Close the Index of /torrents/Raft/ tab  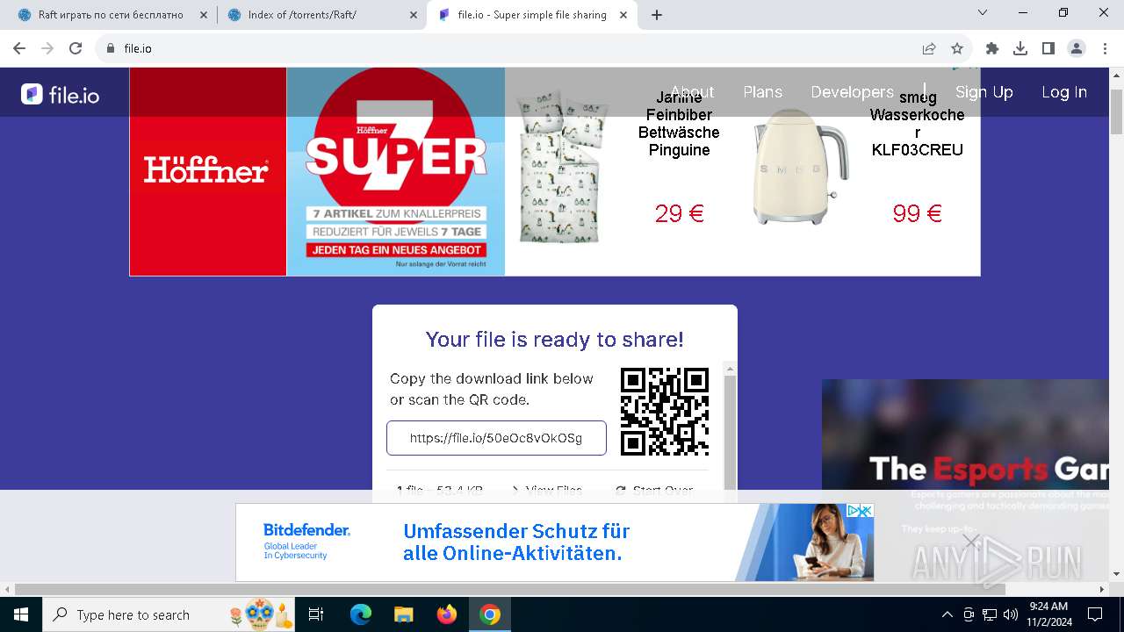[x=413, y=15]
